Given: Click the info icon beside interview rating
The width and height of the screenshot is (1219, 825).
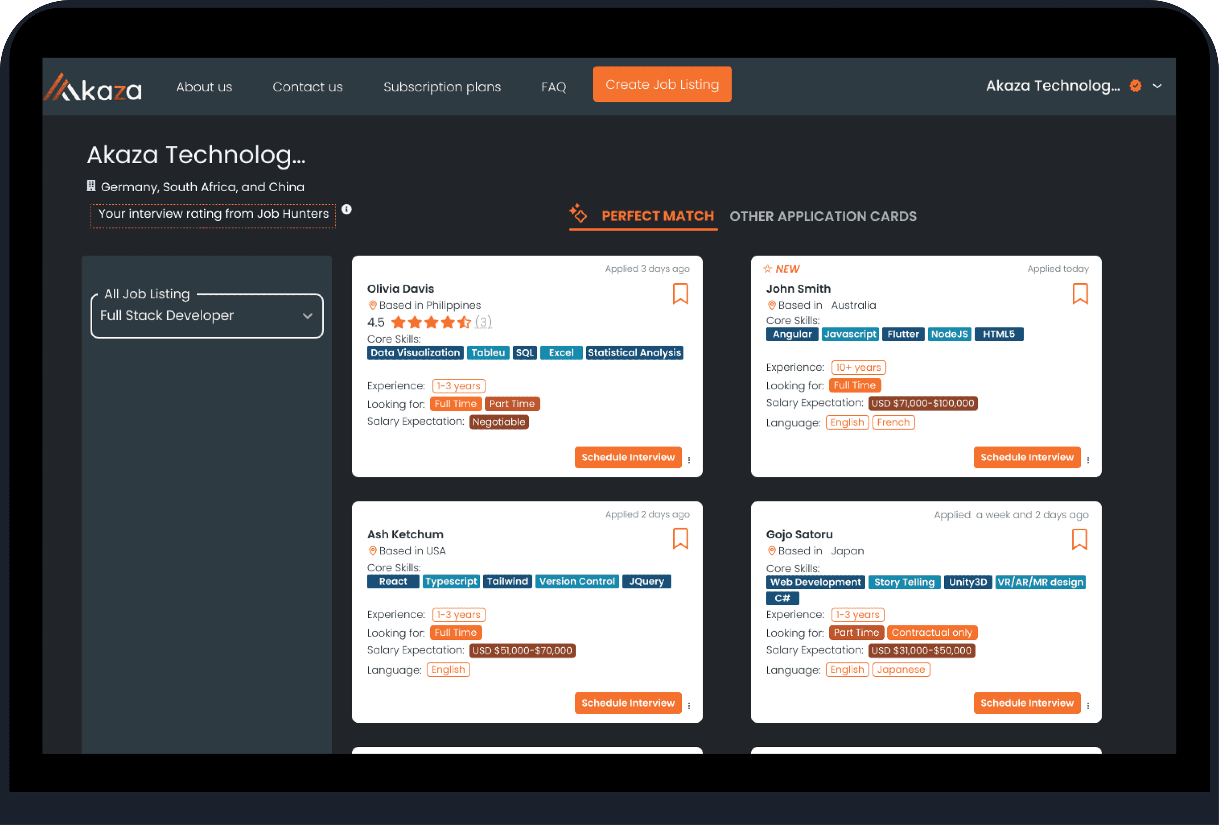Looking at the screenshot, I should (x=347, y=209).
